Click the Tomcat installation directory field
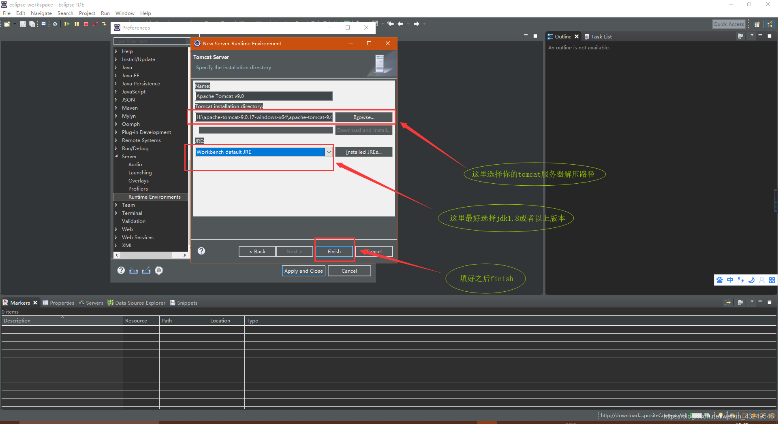The image size is (778, 424). (x=263, y=117)
